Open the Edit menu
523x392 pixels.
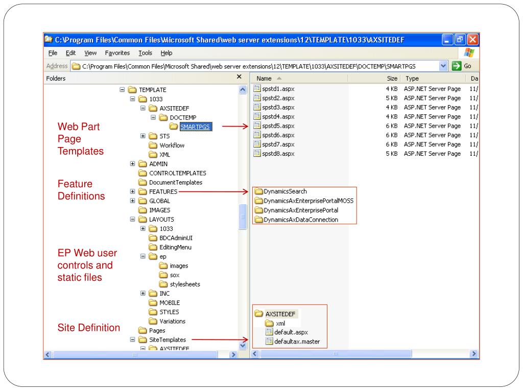pyautogui.click(x=70, y=53)
